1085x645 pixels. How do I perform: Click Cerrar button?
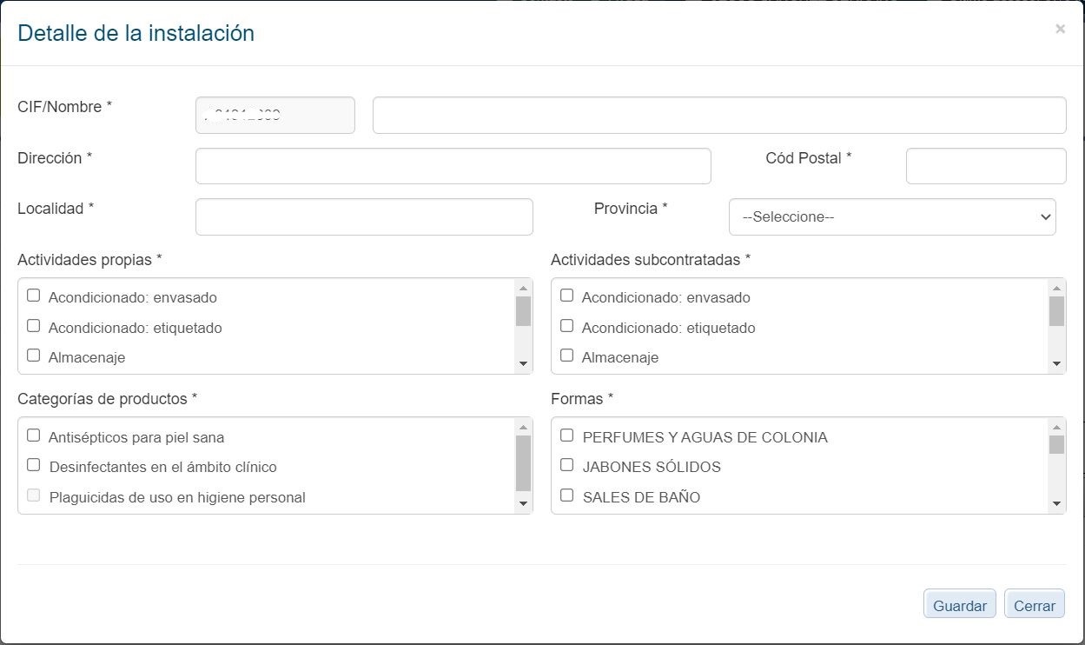pos(1035,605)
